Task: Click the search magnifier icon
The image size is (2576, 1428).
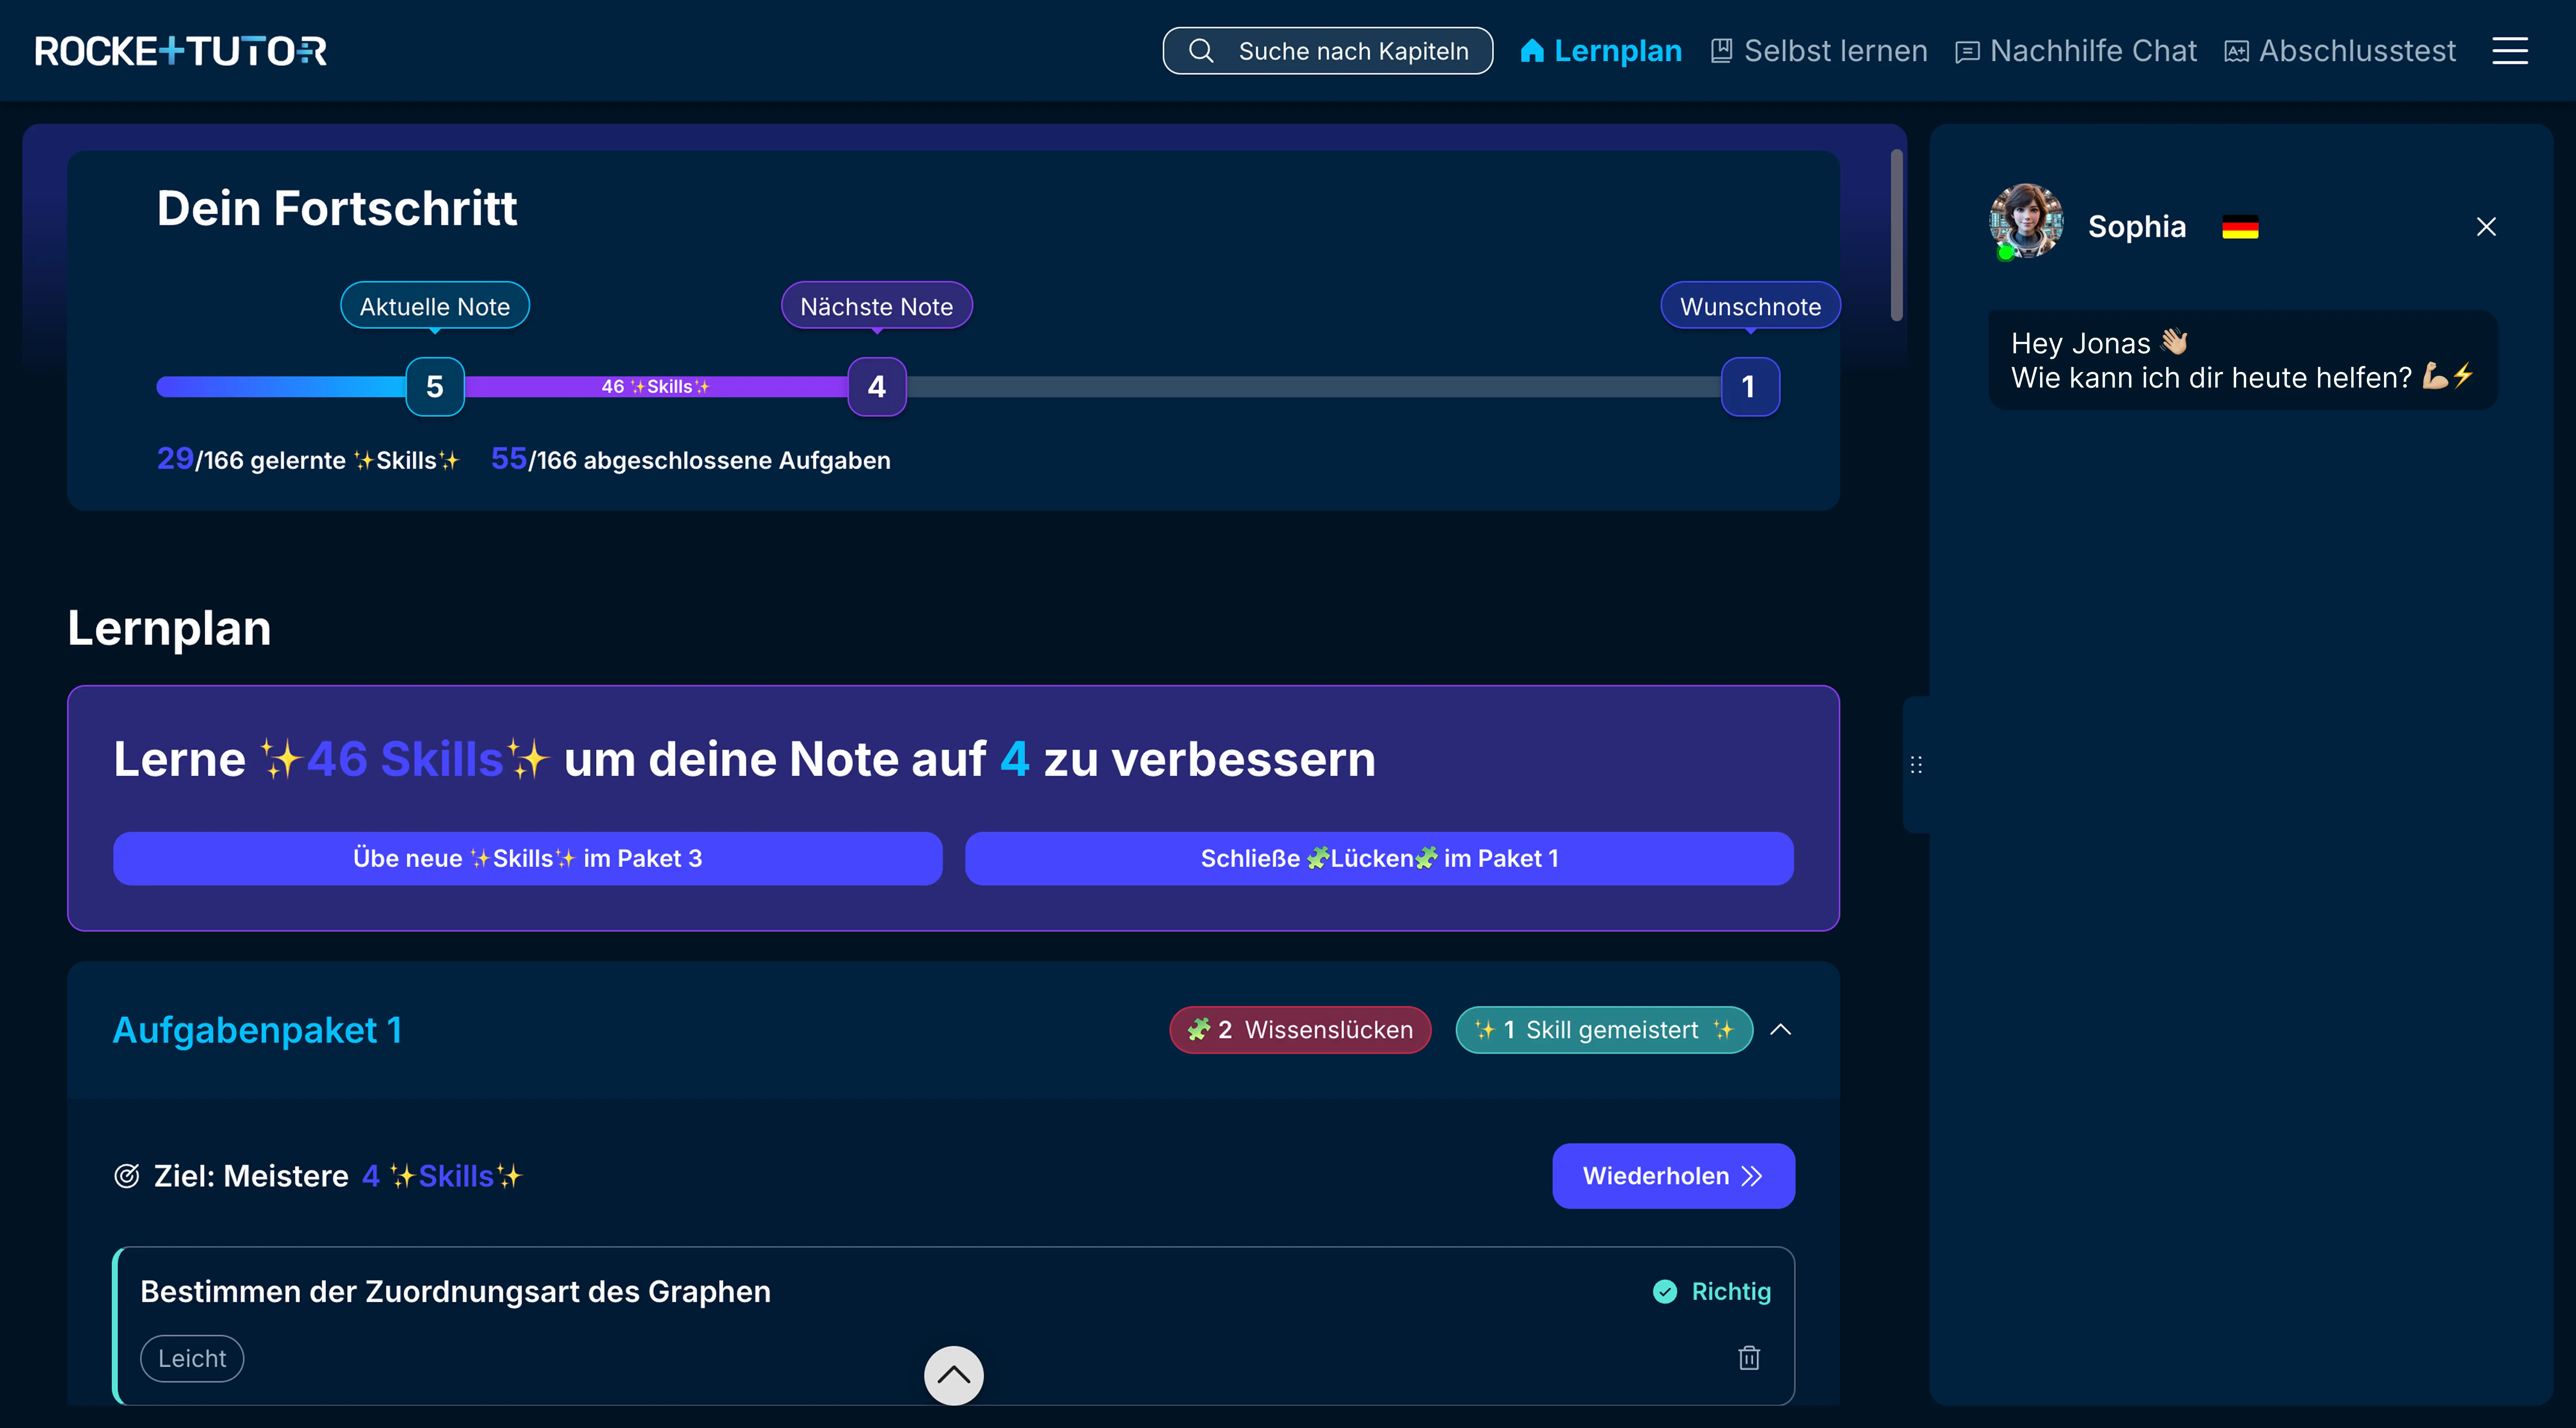Action: tap(1201, 51)
